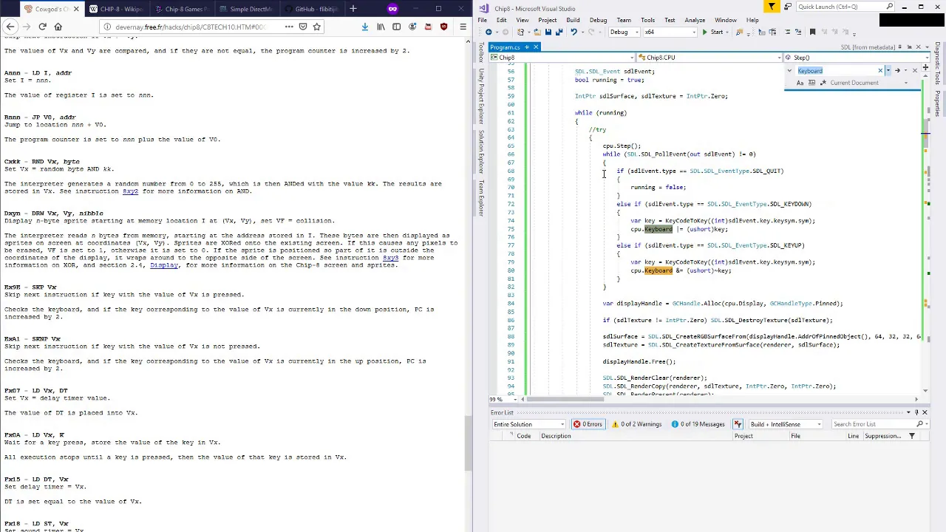Screen dimensions: 946x532
Task: Open Visual Studio notifications flag
Action: click(772, 7)
